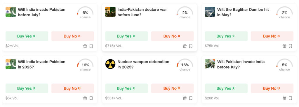Buy No on India-Pakistan declare war
Image resolution: width=299 pixels, height=107 pixels.
pos(172,36)
